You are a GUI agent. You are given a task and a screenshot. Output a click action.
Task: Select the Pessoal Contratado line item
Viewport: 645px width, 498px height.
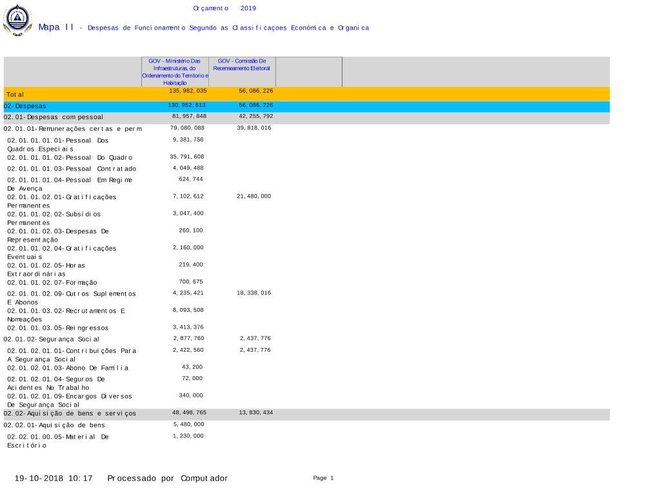tap(72, 169)
